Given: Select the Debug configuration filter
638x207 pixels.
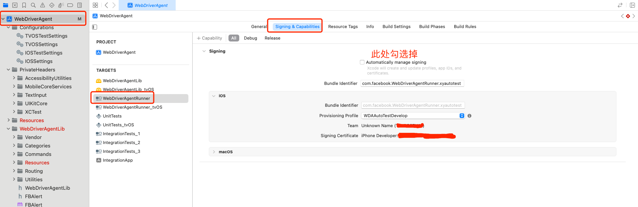Looking at the screenshot, I should point(250,38).
